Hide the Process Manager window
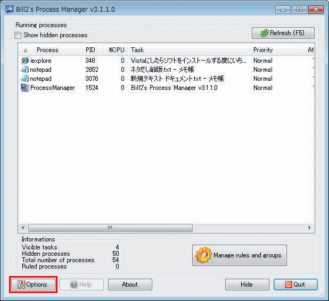Image resolution: width=329 pixels, height=301 pixels. [247, 285]
